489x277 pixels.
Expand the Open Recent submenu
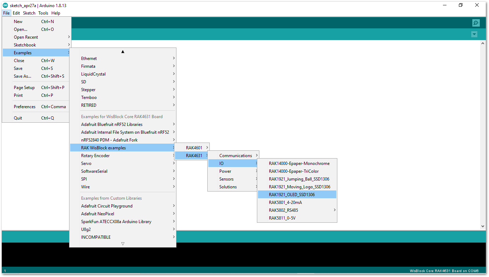[x=36, y=37]
